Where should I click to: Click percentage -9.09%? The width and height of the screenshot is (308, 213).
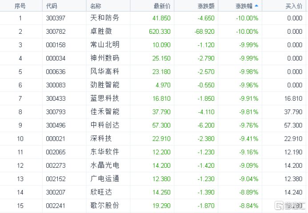[x=249, y=166]
